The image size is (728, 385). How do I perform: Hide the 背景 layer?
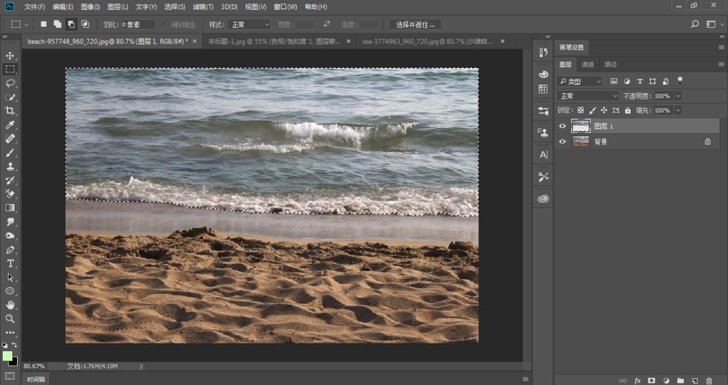click(562, 142)
